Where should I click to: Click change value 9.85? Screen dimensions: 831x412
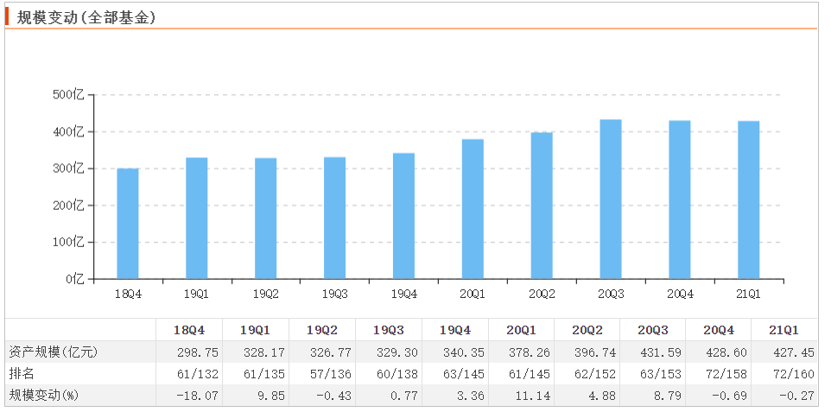[x=272, y=396]
